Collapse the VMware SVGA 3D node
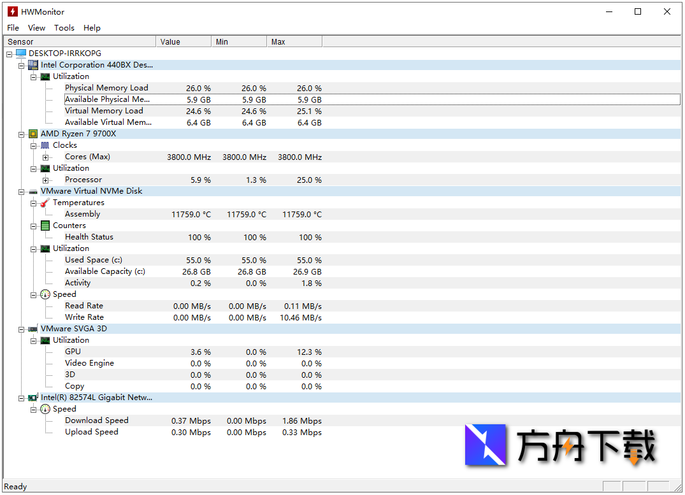Viewport: 685px width, 495px height. 22,329
